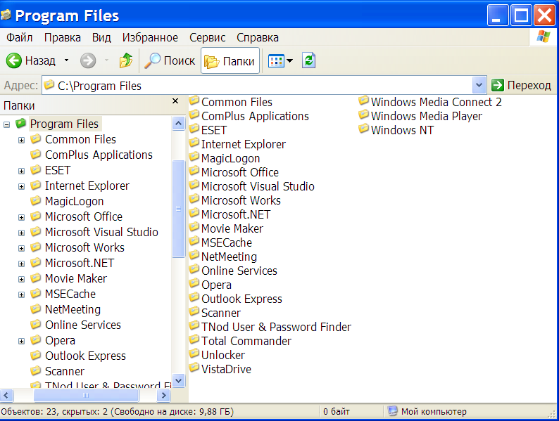Select Movie Maker folder icon in list
This screenshot has width=559, height=421.
point(194,228)
